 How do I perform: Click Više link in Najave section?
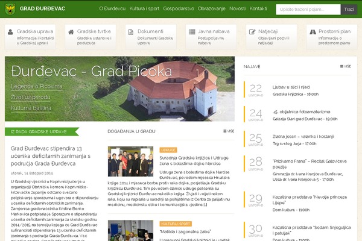point(345,66)
